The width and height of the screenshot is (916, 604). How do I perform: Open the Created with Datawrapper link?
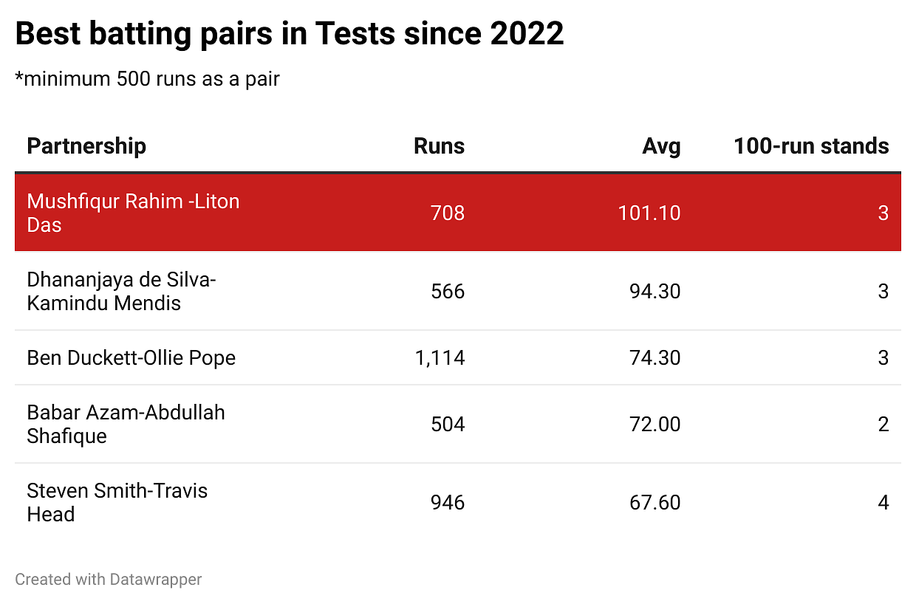click(109, 580)
